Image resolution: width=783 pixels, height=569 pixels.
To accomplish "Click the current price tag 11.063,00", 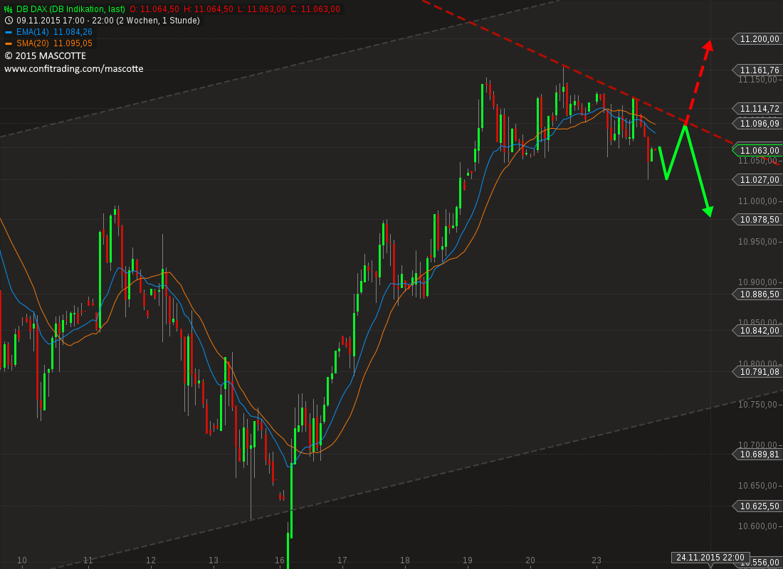I will coord(757,150).
